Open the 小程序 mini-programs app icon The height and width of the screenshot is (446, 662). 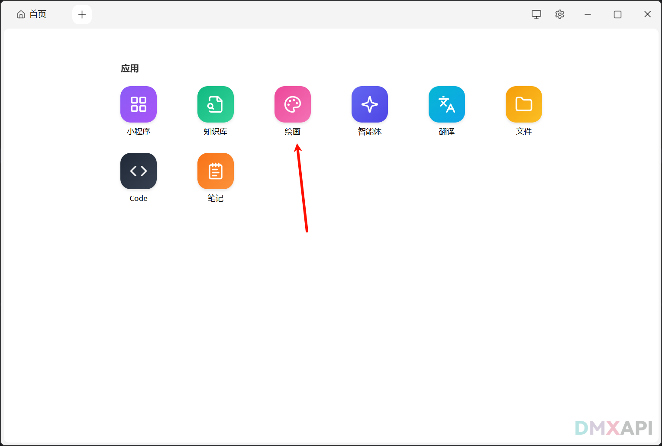[139, 104]
